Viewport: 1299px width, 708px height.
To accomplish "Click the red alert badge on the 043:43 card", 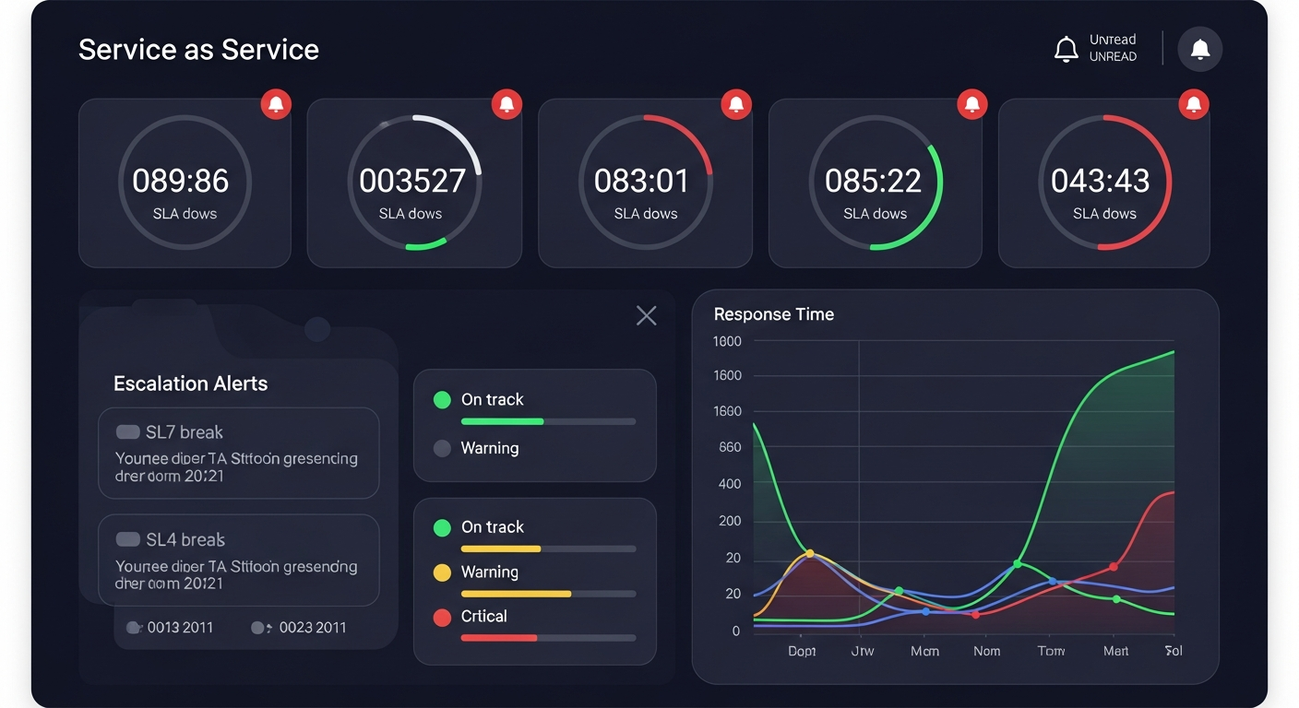I will (x=1194, y=104).
